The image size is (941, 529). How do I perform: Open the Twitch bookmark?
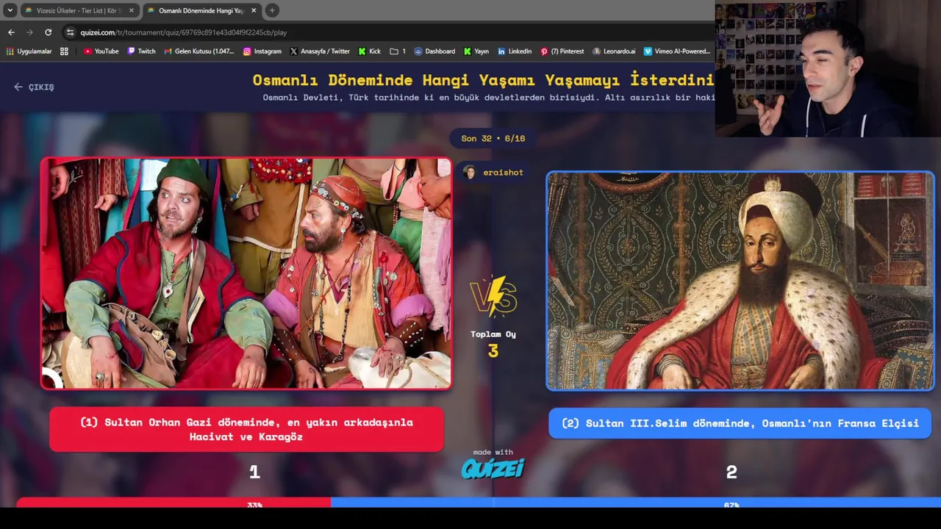(x=141, y=51)
